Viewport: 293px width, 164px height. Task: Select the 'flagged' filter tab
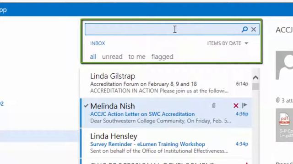coord(163,57)
